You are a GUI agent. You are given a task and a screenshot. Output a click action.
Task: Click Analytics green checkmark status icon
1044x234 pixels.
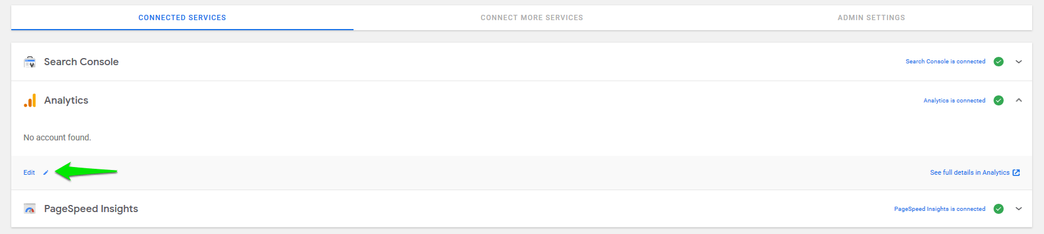pyautogui.click(x=999, y=101)
